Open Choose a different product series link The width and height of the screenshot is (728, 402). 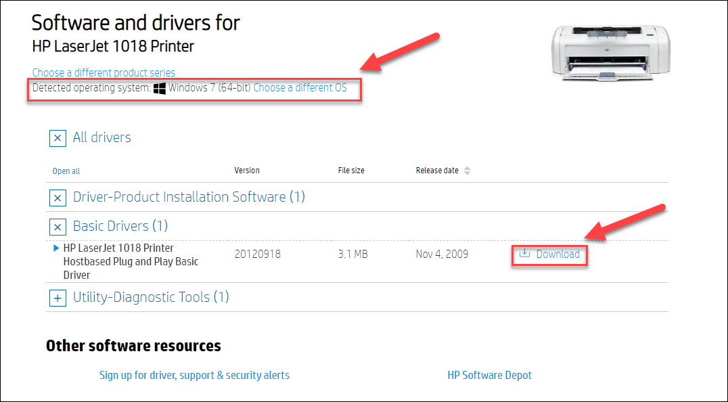click(x=103, y=72)
